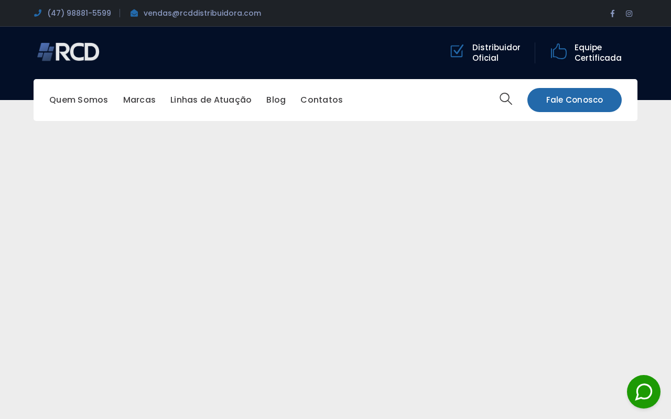The image size is (671, 419).
Task: Click the email envelope icon
Action: click(134, 13)
